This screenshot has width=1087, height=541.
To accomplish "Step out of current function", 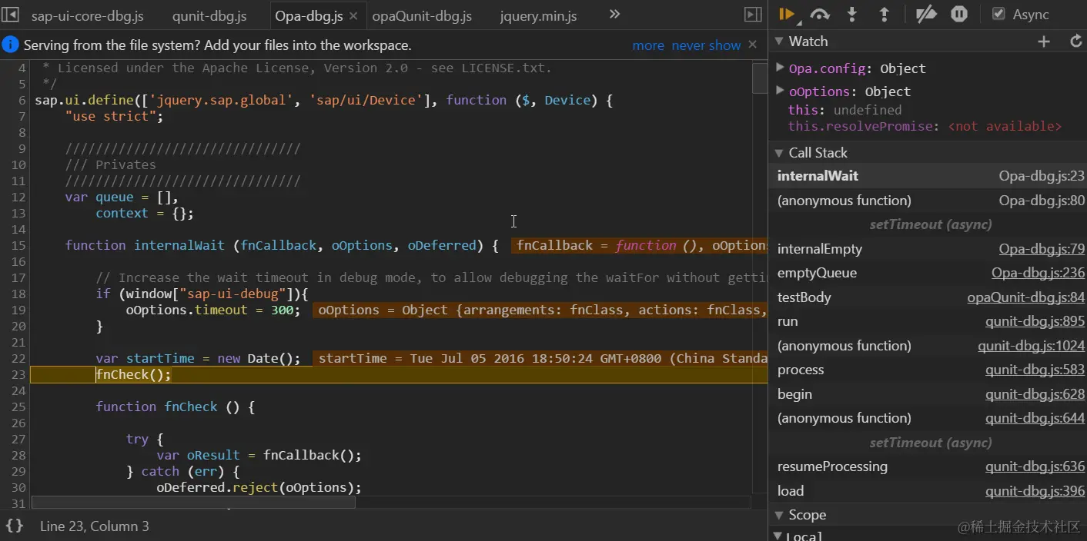I will tap(885, 14).
